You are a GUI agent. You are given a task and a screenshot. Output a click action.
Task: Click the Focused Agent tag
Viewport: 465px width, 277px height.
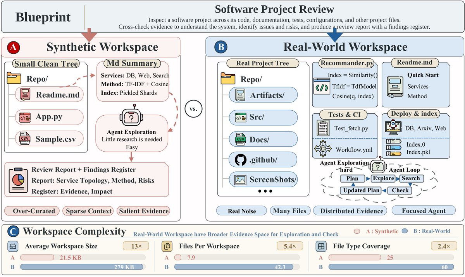point(424,210)
